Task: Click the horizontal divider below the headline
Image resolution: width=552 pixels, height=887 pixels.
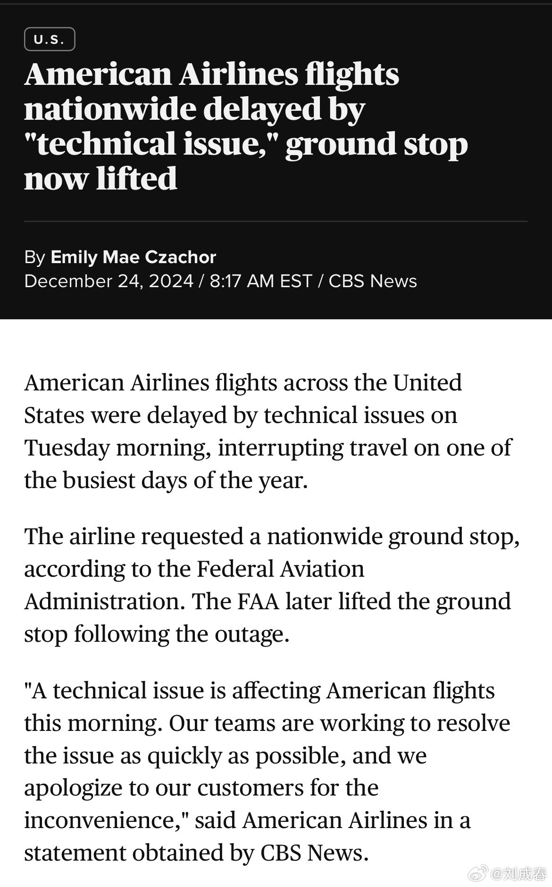Action: click(x=276, y=221)
